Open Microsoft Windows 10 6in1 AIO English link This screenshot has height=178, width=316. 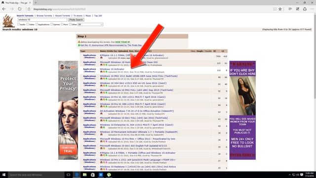click(x=133, y=146)
